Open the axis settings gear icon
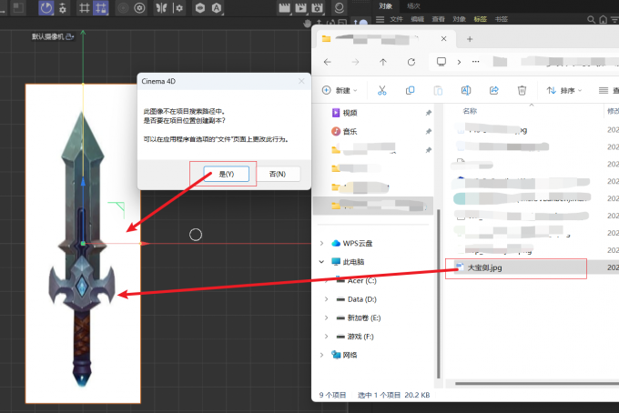The height and width of the screenshot is (413, 619). pyautogui.click(x=63, y=8)
